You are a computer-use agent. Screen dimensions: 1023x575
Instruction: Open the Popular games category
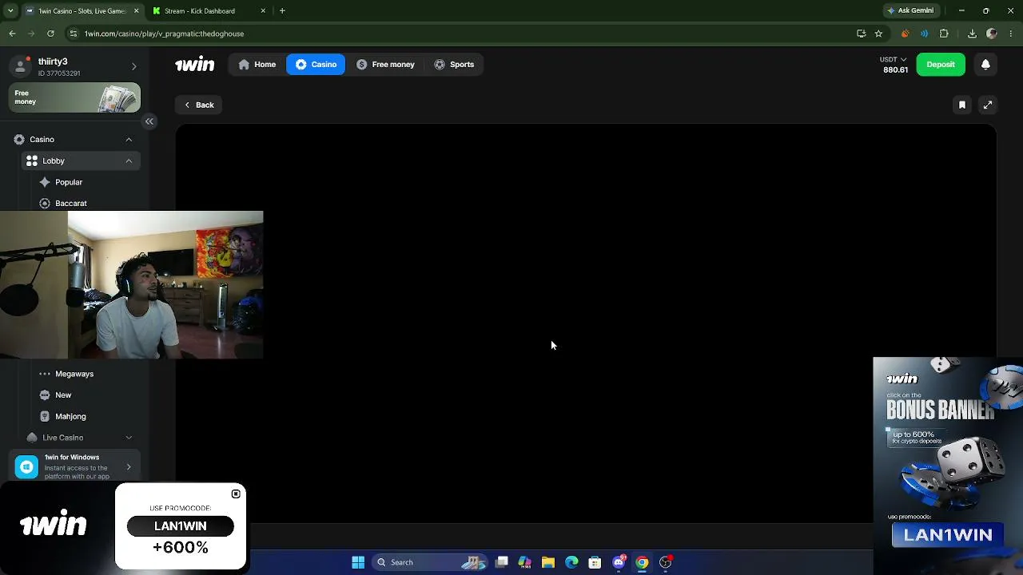[x=69, y=182]
